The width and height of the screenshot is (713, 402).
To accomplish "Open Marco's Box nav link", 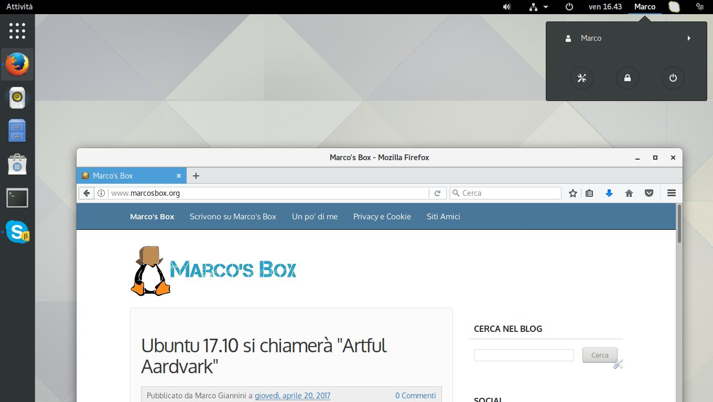I will (152, 217).
